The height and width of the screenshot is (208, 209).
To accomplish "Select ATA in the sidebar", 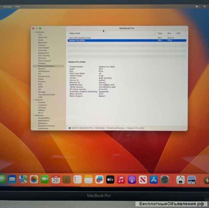I will [40, 35].
